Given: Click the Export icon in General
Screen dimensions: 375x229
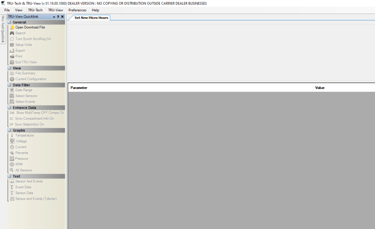Looking at the screenshot, I should pos(12,51).
